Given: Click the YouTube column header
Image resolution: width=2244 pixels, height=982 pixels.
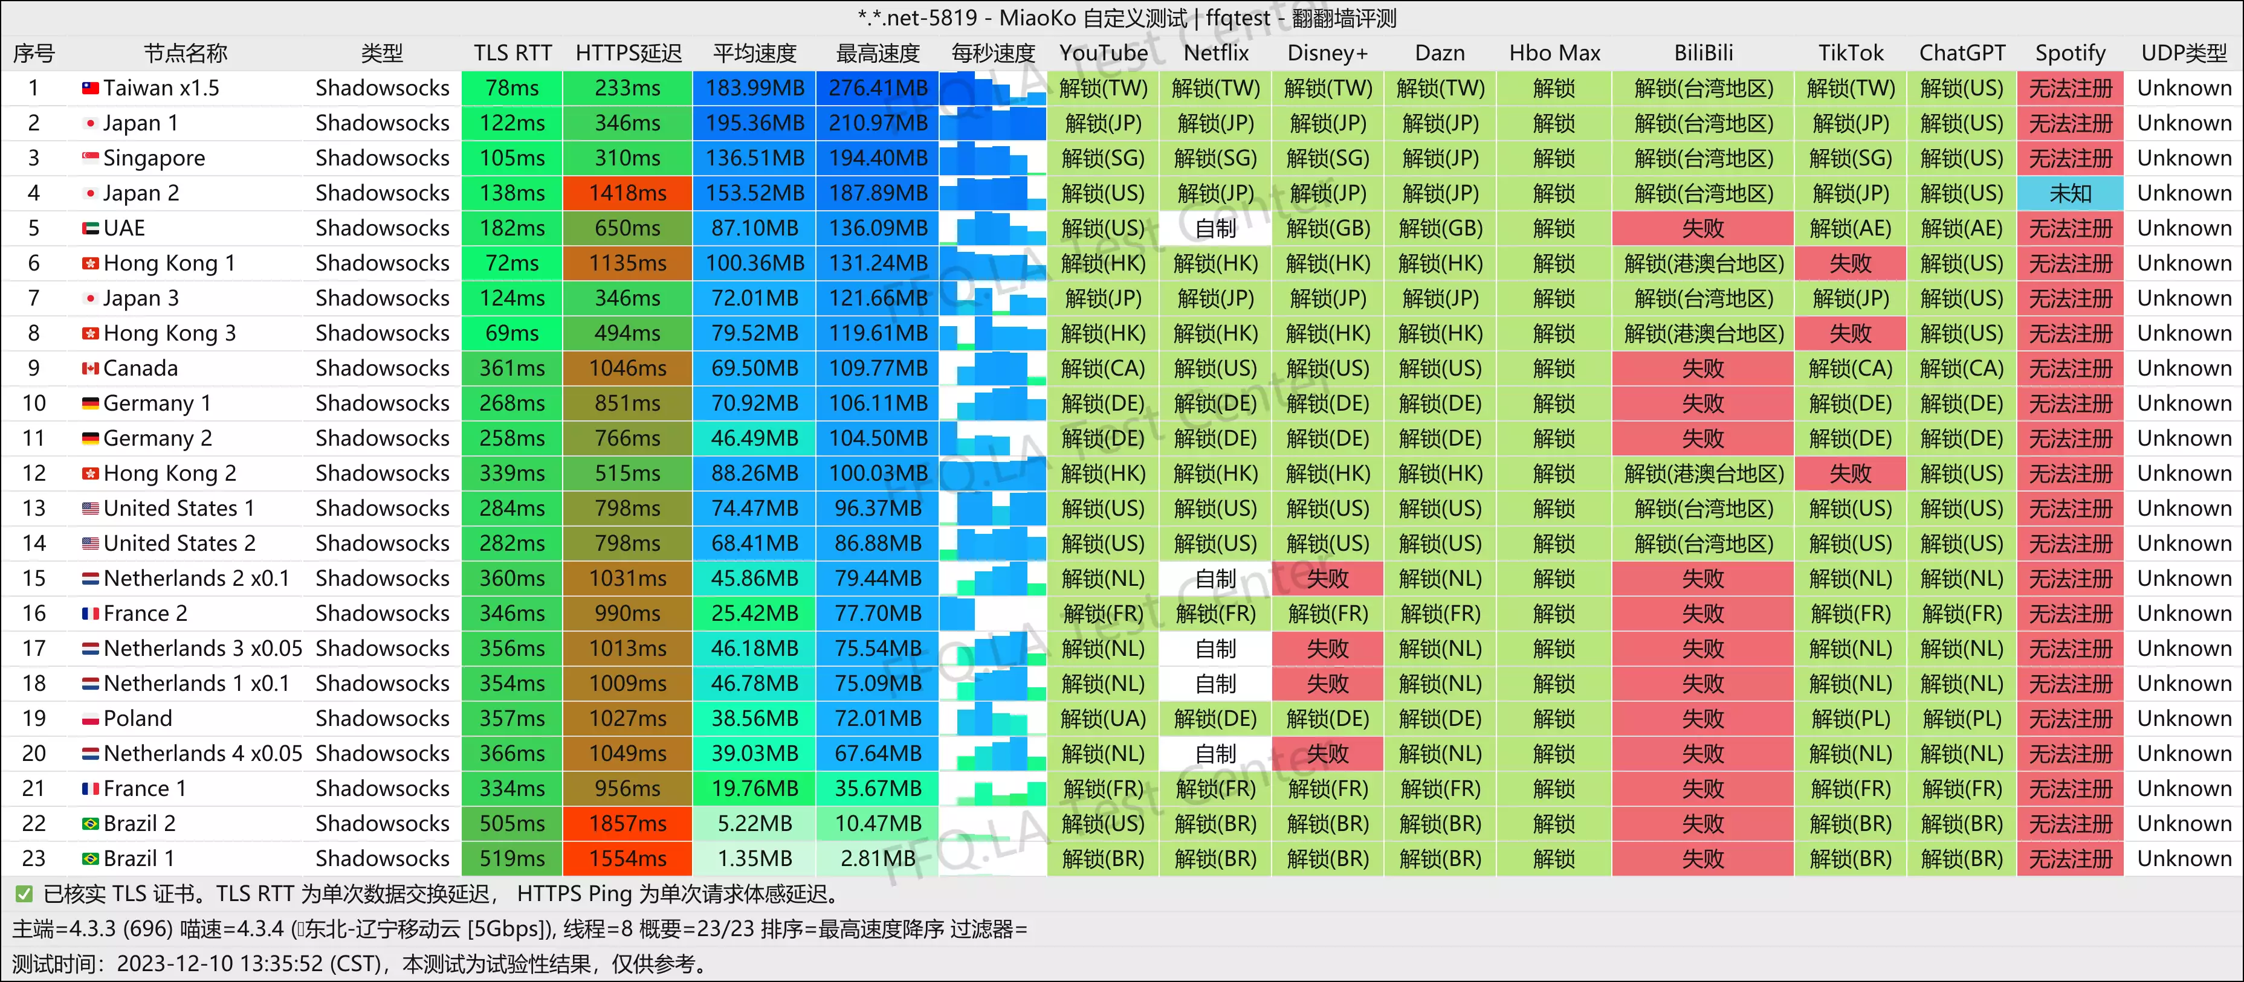Looking at the screenshot, I should [1103, 53].
